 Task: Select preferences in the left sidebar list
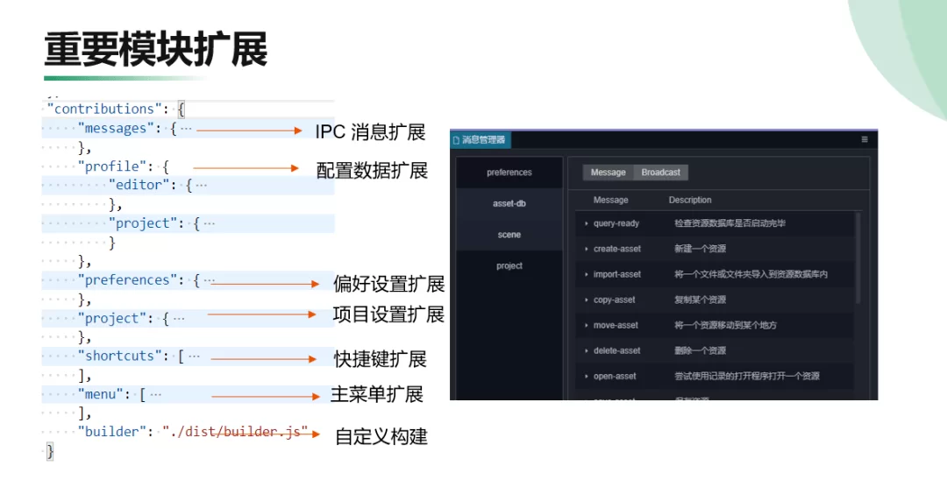click(509, 173)
